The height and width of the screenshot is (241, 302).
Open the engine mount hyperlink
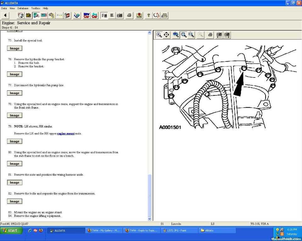(66, 134)
